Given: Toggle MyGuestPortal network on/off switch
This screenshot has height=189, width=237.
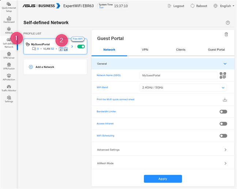Looking at the screenshot, I should pyautogui.click(x=81, y=46).
